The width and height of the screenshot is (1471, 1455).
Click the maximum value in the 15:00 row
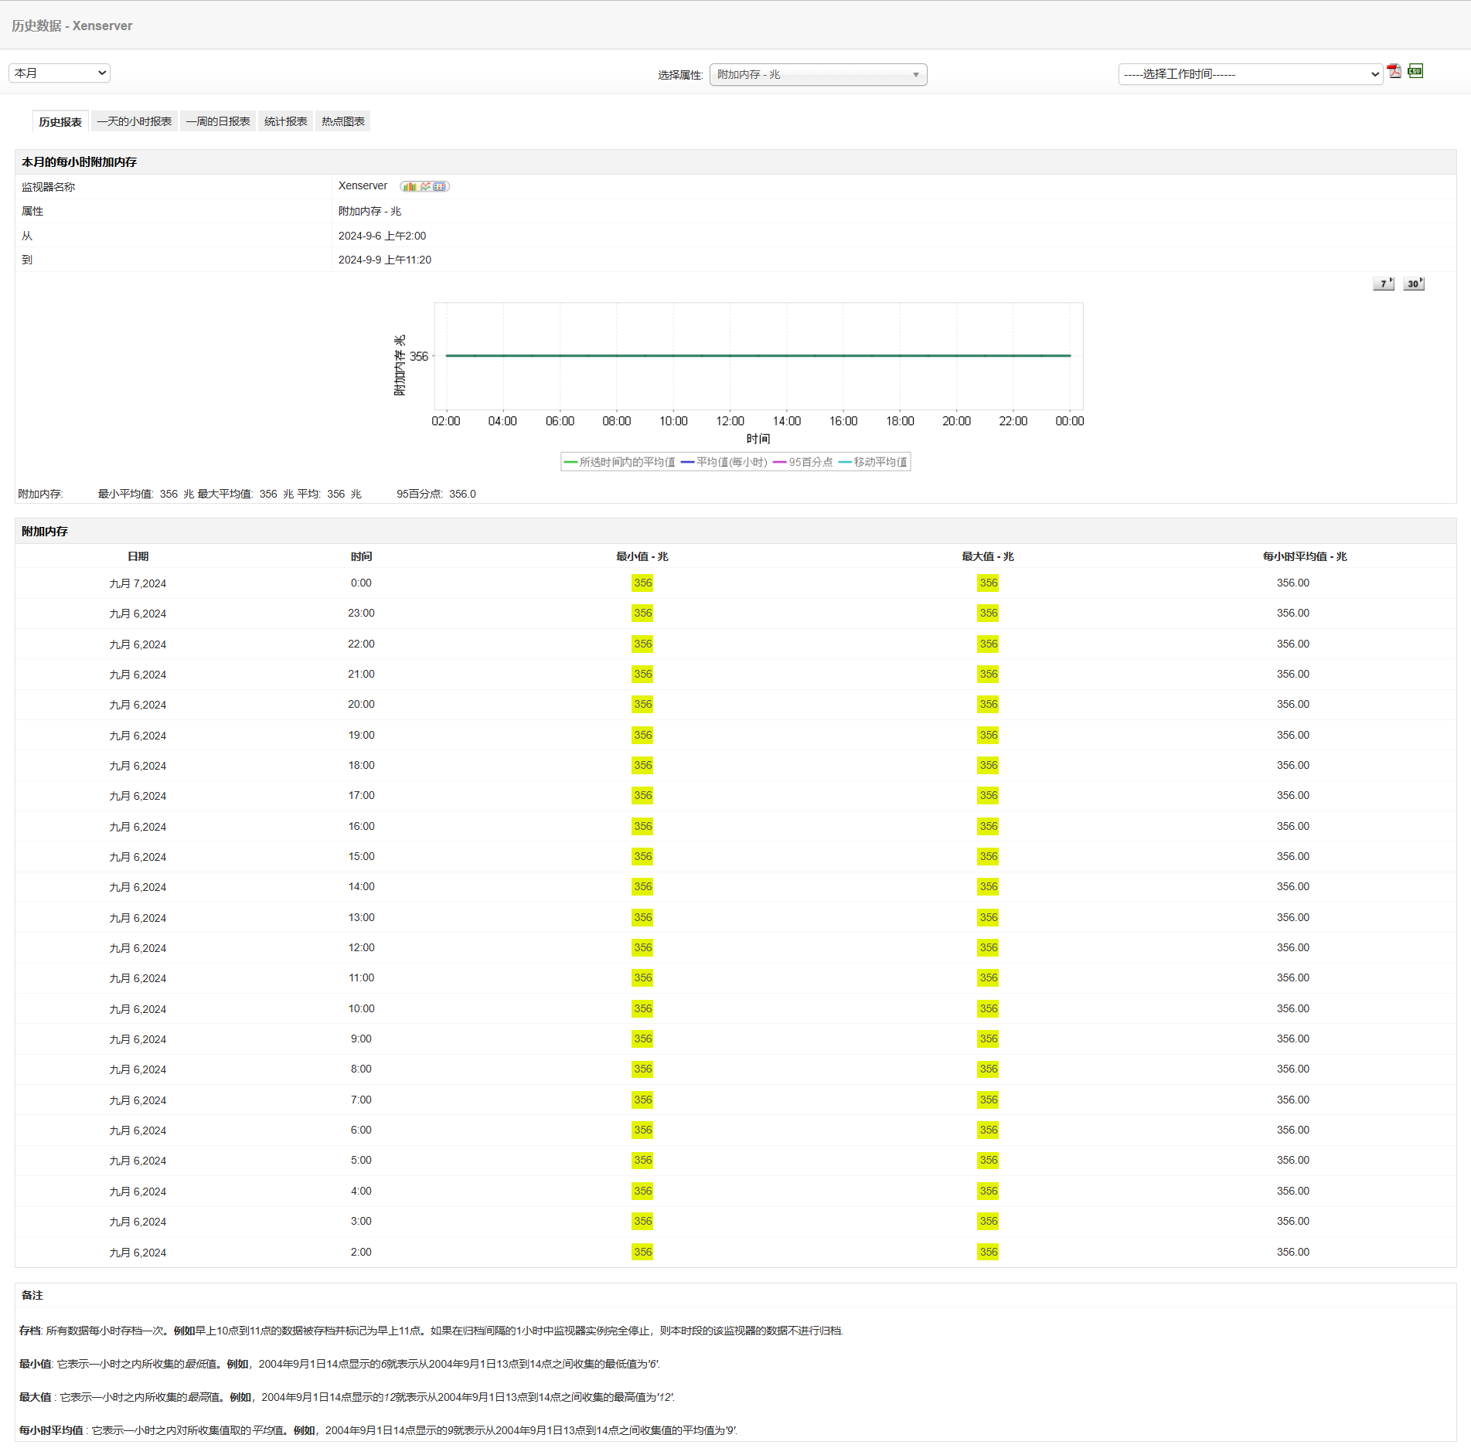(x=988, y=856)
